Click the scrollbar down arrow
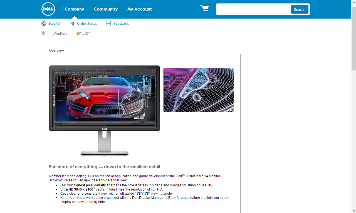 pyautogui.click(x=353, y=211)
